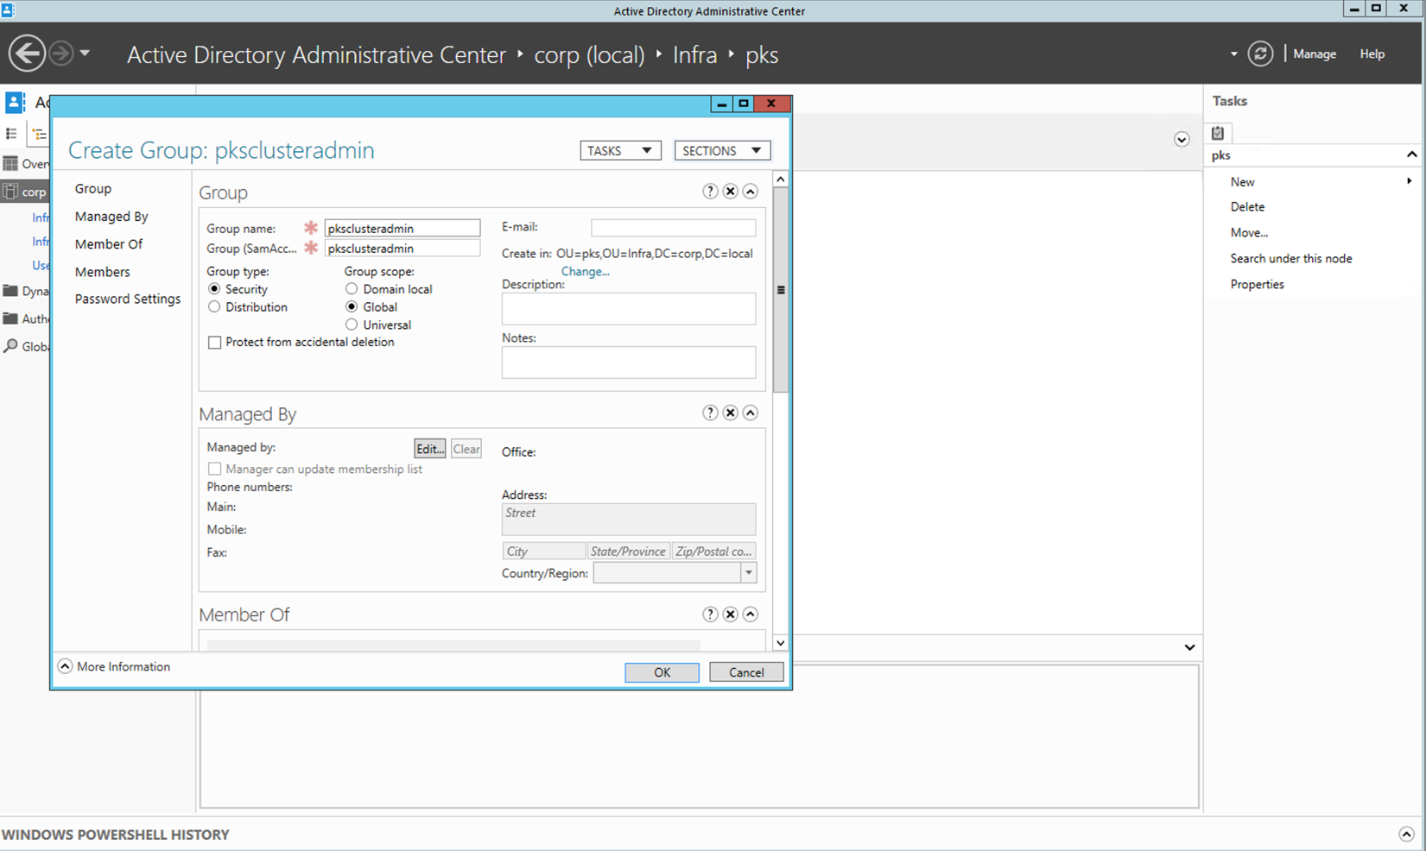Click Move... in Tasks pane
1426x851 pixels.
(x=1249, y=232)
